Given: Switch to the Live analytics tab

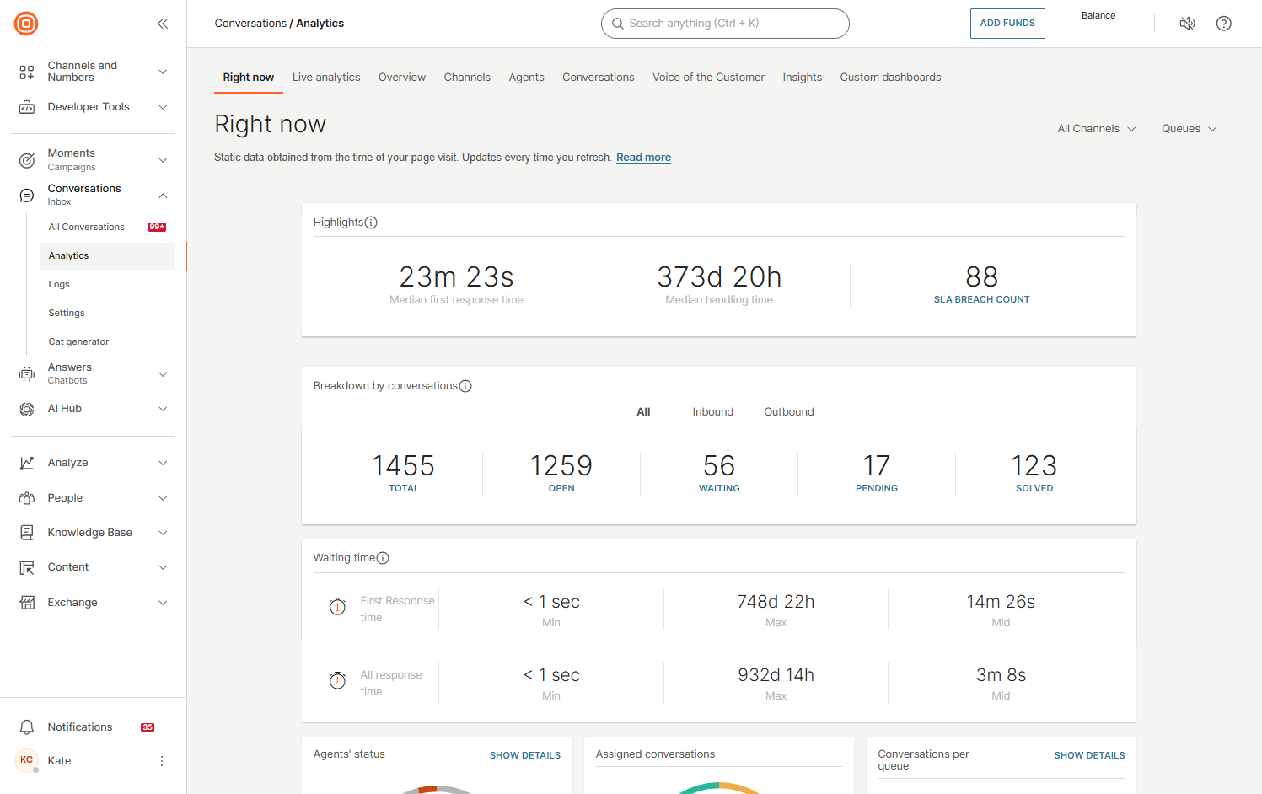Looking at the screenshot, I should pyautogui.click(x=326, y=78).
